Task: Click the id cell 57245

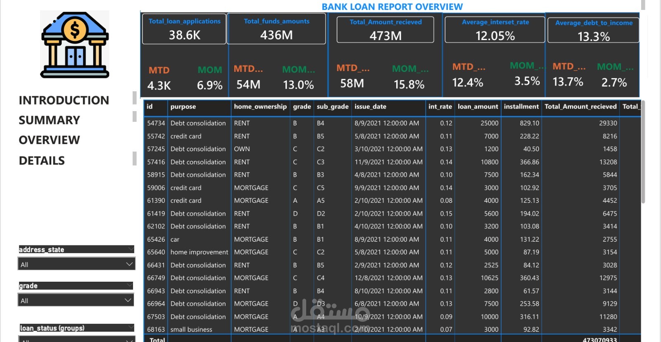Action: 156,149
